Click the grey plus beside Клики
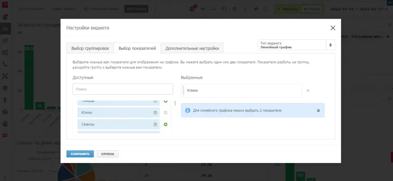The image size is (393, 181). coord(165,113)
